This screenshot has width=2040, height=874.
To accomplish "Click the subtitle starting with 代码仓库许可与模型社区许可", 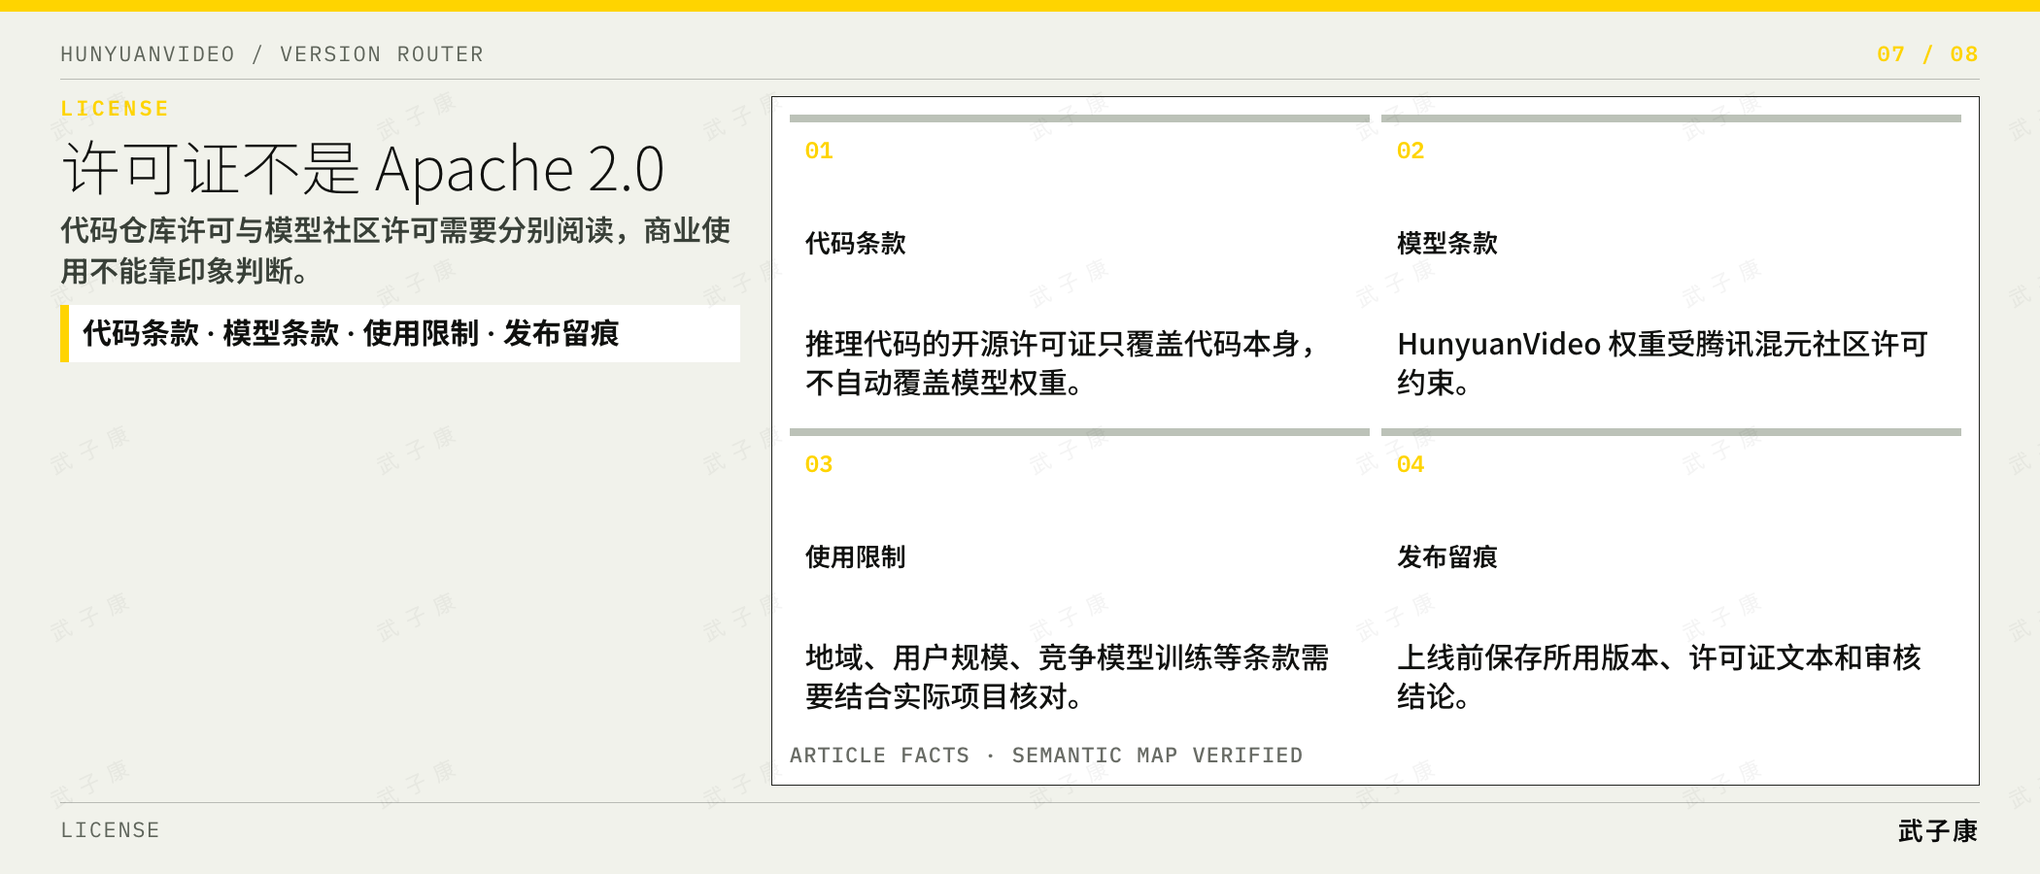I will 395,251.
